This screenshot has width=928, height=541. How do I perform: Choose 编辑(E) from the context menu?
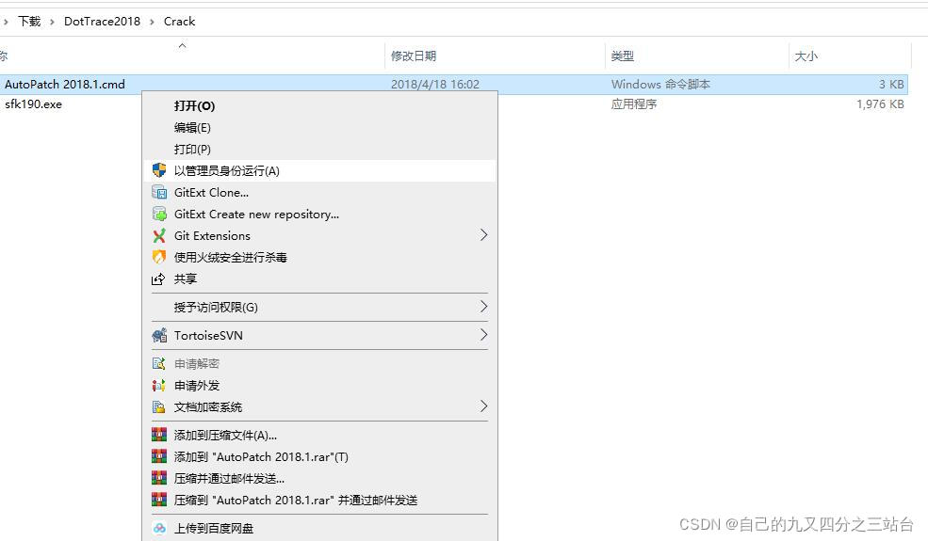click(320, 128)
